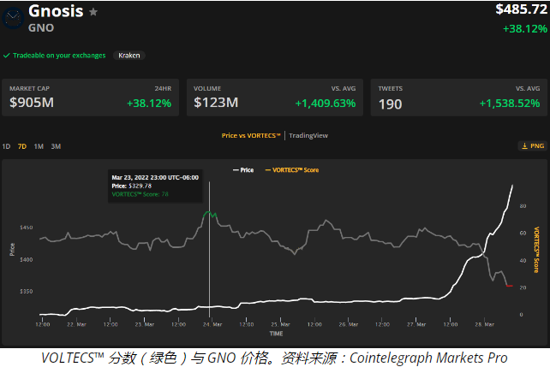Click the Volume $123M value
Image resolution: width=550 pixels, height=367 pixels.
[216, 103]
